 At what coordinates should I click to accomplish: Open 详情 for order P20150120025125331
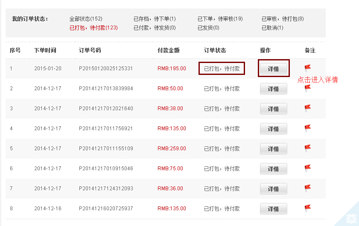click(273, 69)
